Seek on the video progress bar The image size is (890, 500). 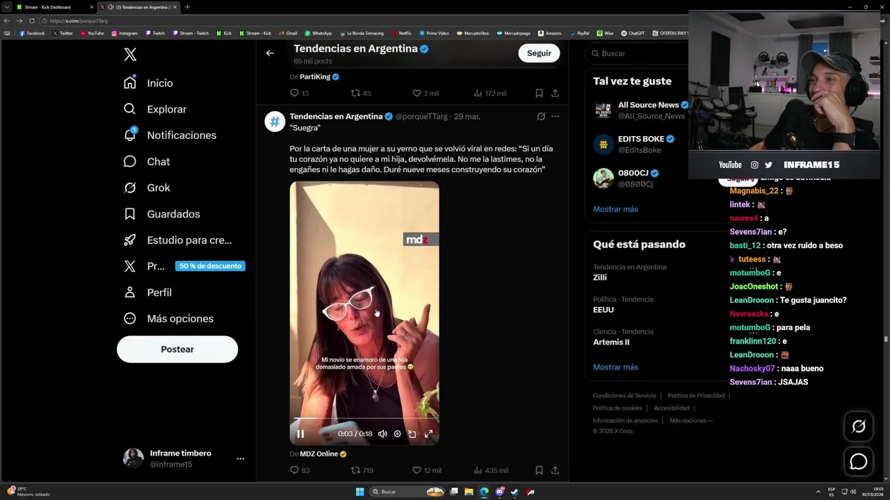(364, 419)
